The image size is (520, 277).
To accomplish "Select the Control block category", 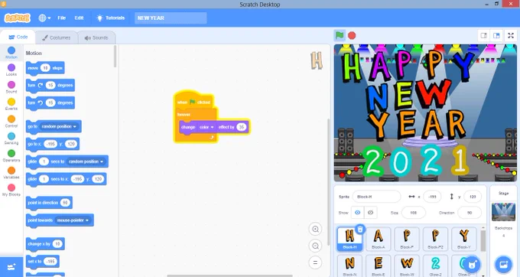I will pos(11,122).
